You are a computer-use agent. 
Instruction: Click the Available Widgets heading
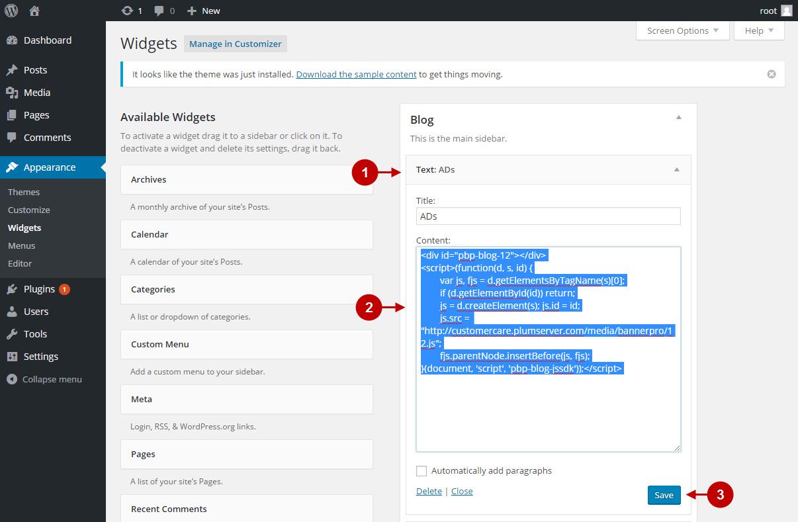(168, 117)
